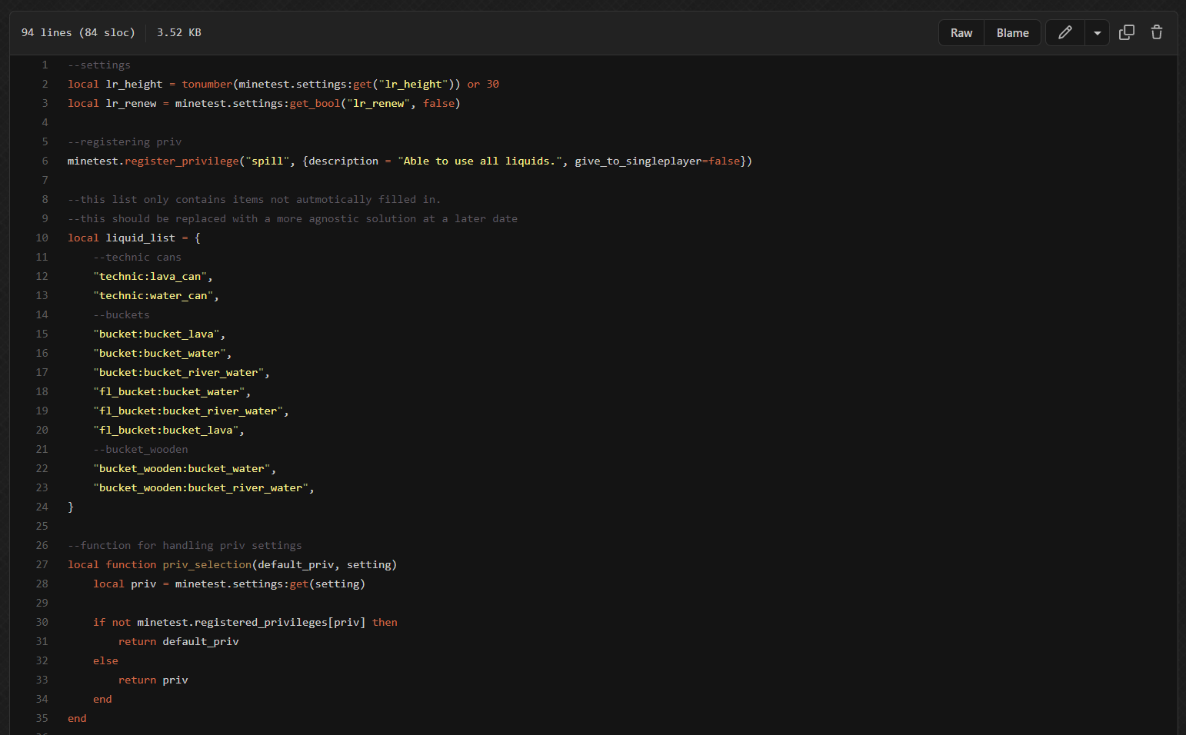
Task: Click the tonumber call on line 2
Action: (x=206, y=85)
